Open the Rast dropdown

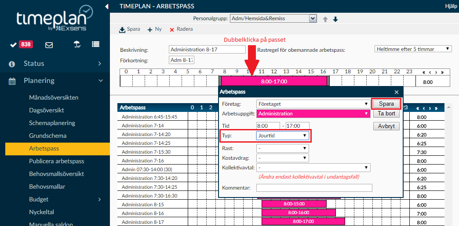coord(283,148)
